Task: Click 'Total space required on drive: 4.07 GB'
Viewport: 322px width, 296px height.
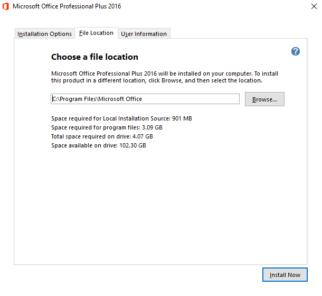Action: [x=102, y=136]
